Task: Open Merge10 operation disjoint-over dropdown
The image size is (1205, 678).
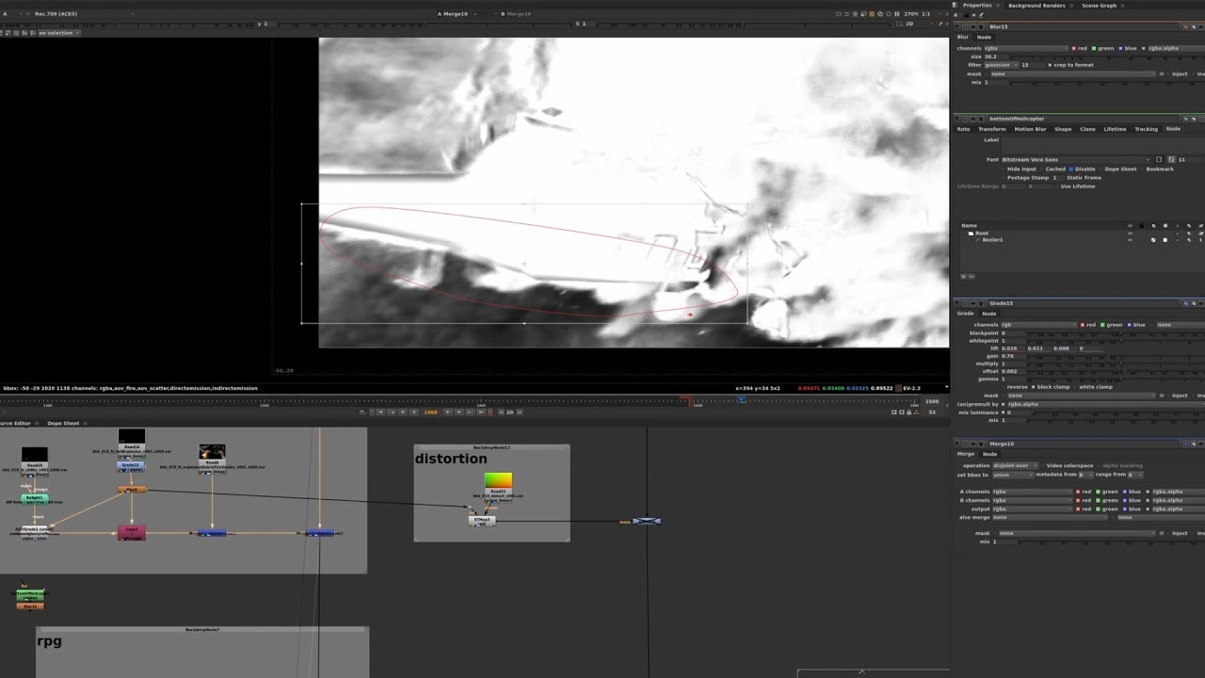Action: pos(1016,465)
